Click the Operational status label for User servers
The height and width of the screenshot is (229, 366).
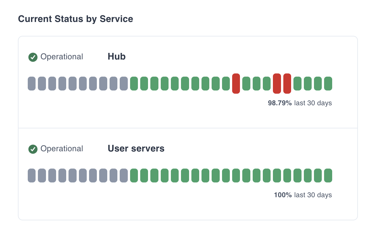61,149
